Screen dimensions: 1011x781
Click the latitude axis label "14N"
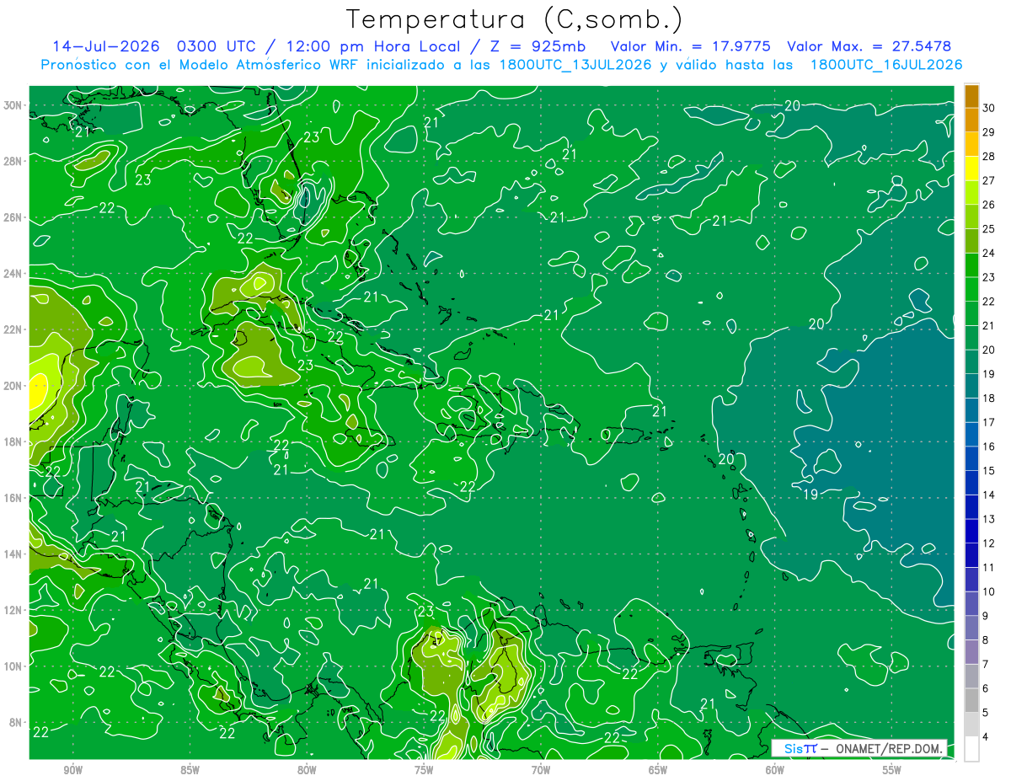(x=13, y=554)
